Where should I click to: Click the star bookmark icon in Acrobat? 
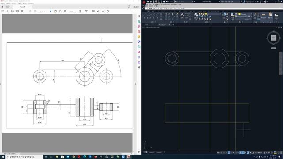pyautogui.click(x=8, y=11)
